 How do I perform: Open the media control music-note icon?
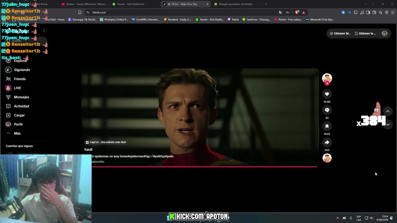tap(362, 12)
